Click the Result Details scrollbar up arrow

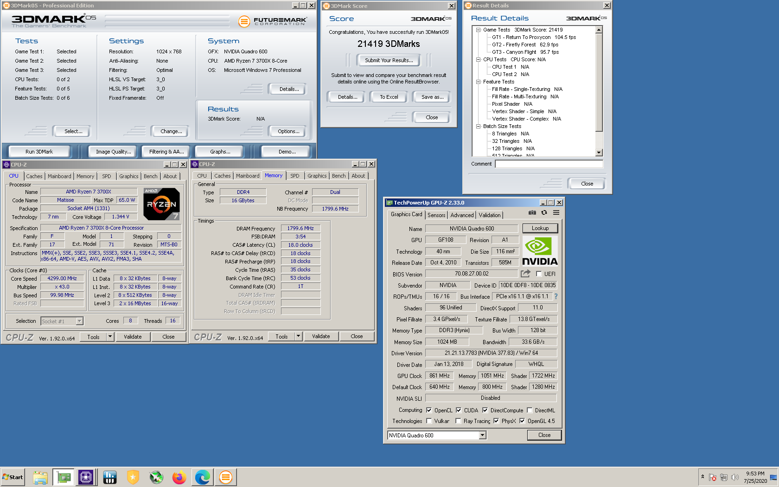coord(599,30)
